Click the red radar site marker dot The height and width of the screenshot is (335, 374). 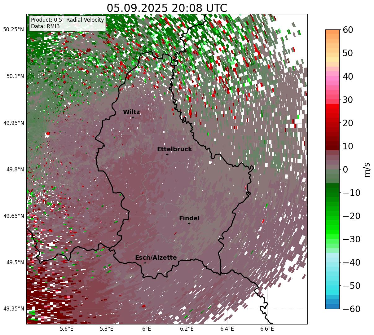48,134
